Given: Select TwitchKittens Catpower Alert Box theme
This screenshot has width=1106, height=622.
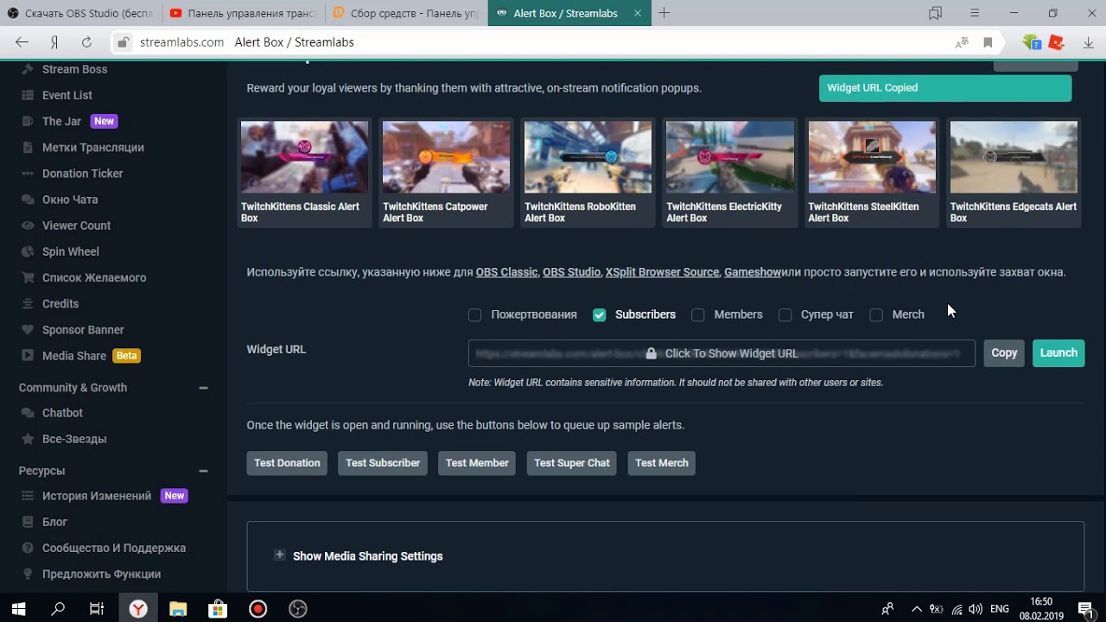Looking at the screenshot, I should [446, 173].
